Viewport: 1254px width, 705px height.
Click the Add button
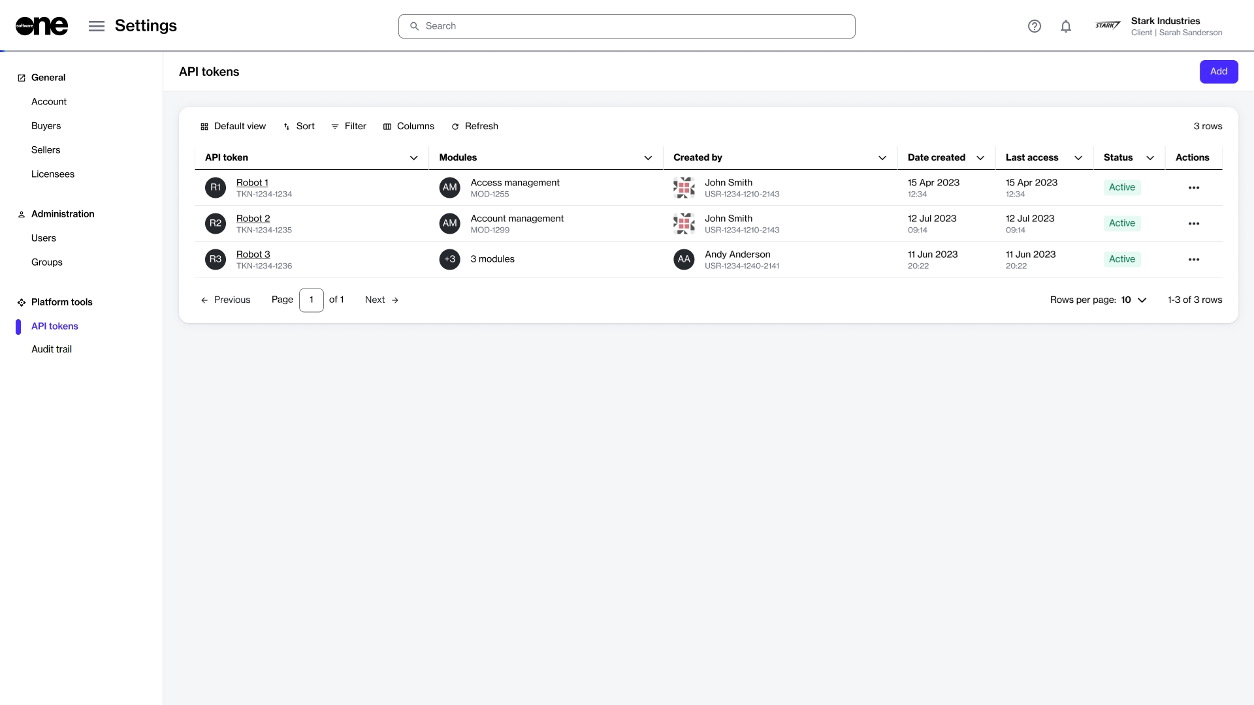(x=1218, y=72)
